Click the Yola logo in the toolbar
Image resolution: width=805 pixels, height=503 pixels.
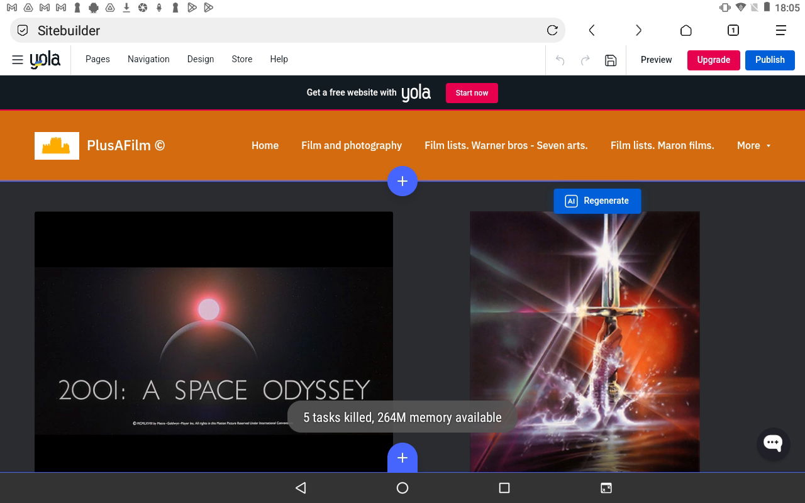pyautogui.click(x=45, y=60)
